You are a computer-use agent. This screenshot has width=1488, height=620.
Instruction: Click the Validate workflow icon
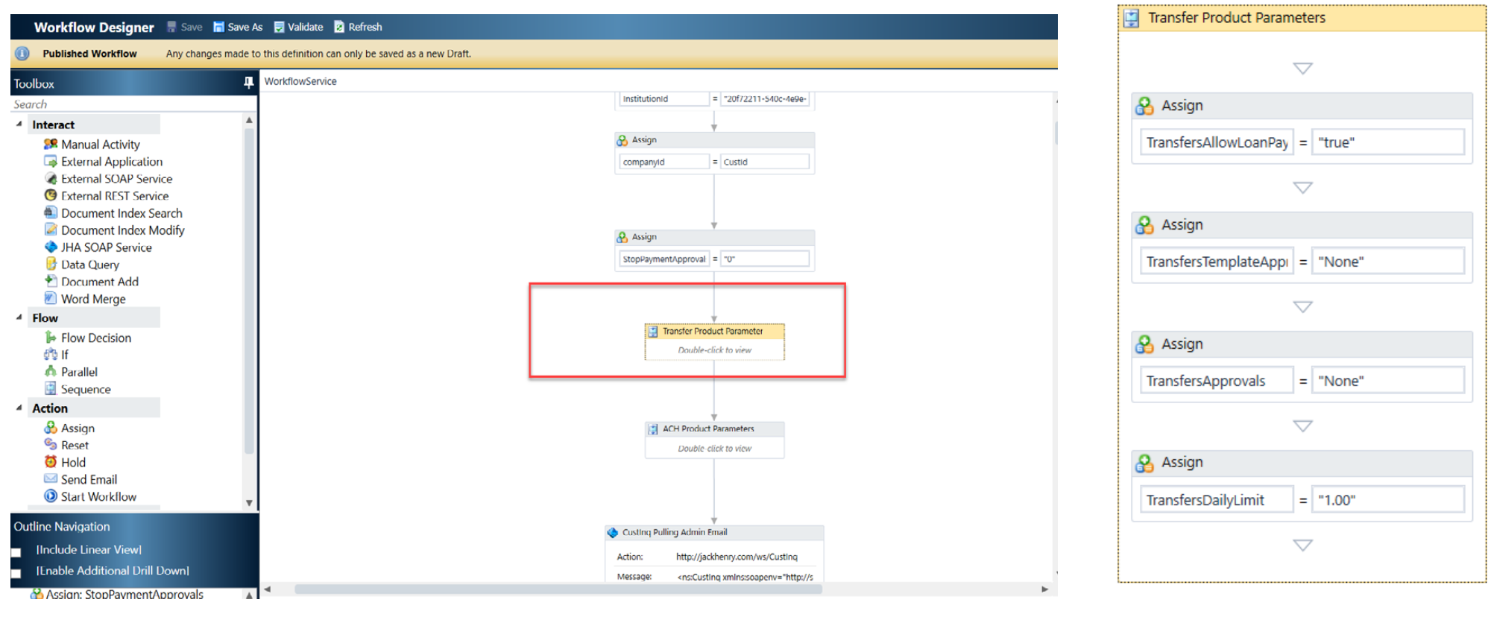click(279, 27)
